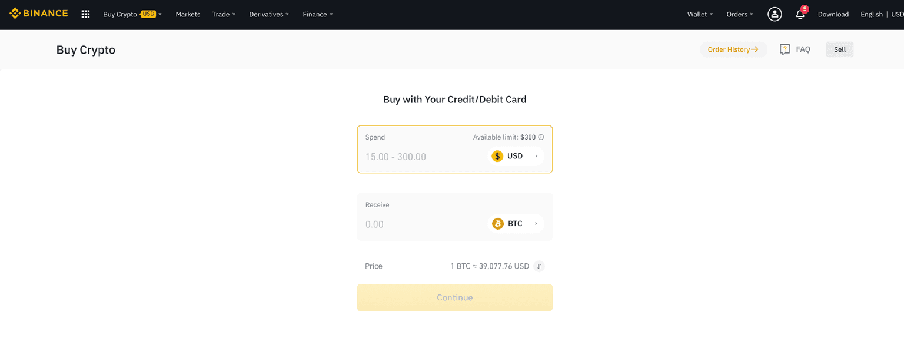Screen dimensions: 904x348
Task: Click the Download link
Action: click(x=833, y=14)
